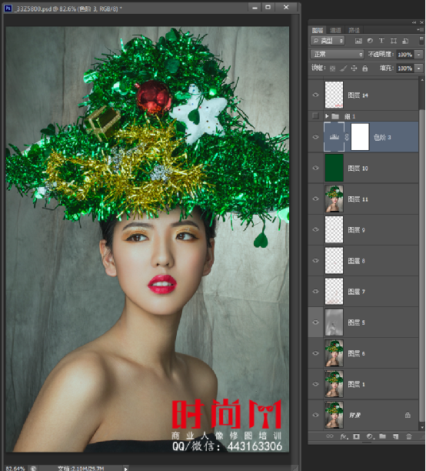Open the opacity slider dropdown arrow
The image size is (426, 471).
coord(418,55)
